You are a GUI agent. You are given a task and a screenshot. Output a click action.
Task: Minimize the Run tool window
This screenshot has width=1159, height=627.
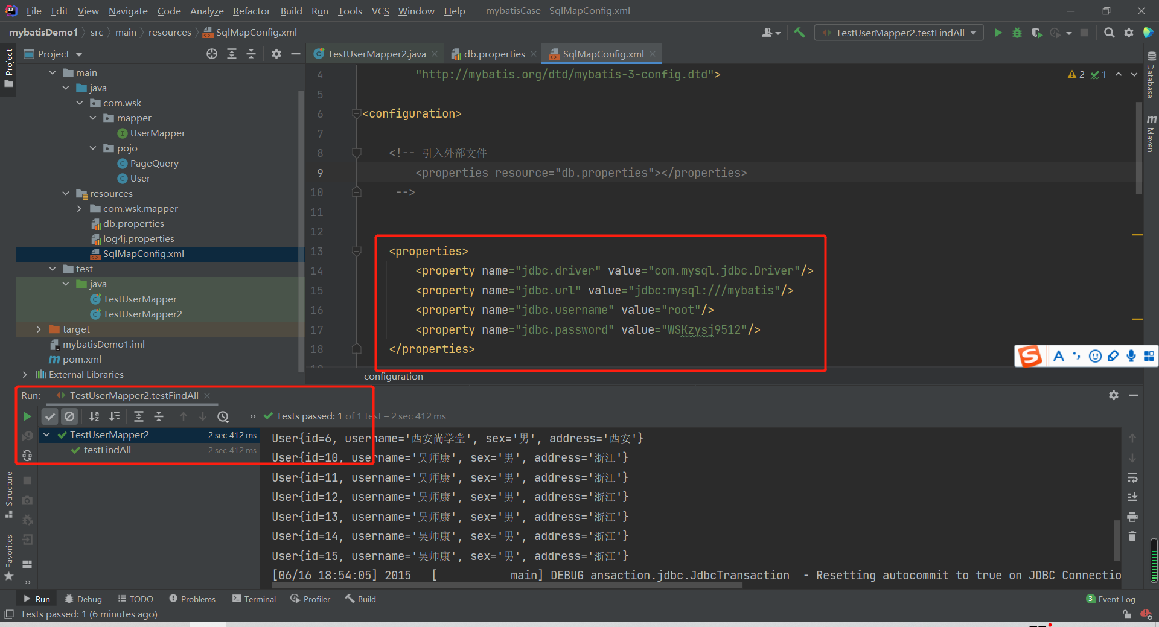pyautogui.click(x=1134, y=395)
